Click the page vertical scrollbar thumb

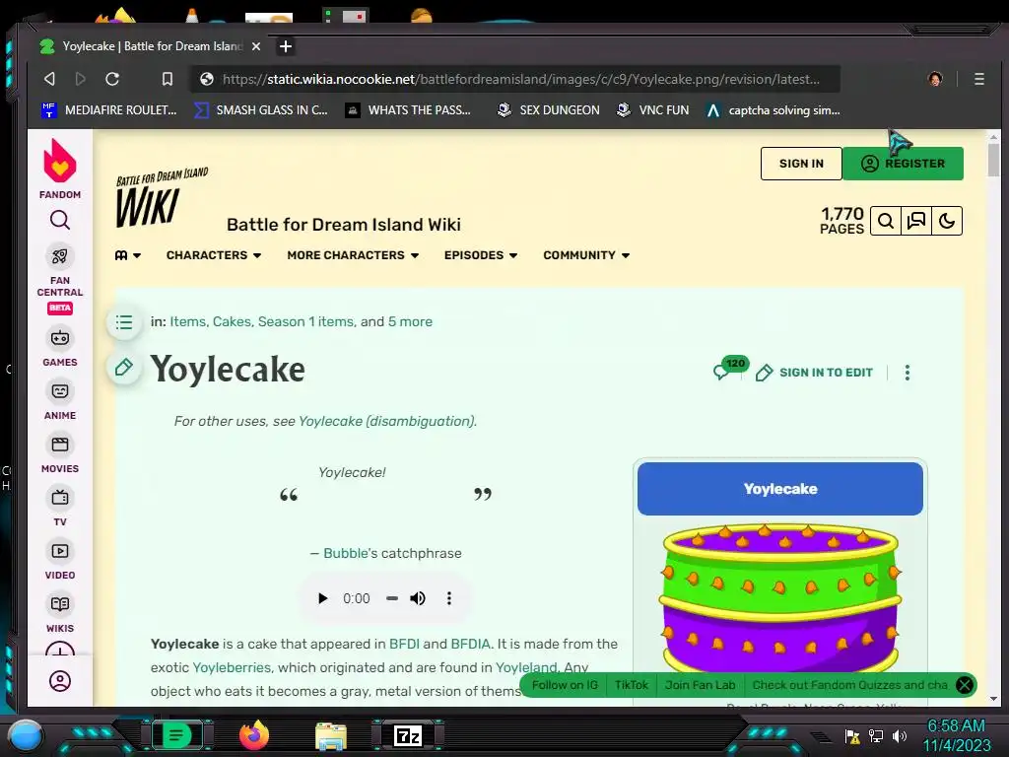[993, 159]
